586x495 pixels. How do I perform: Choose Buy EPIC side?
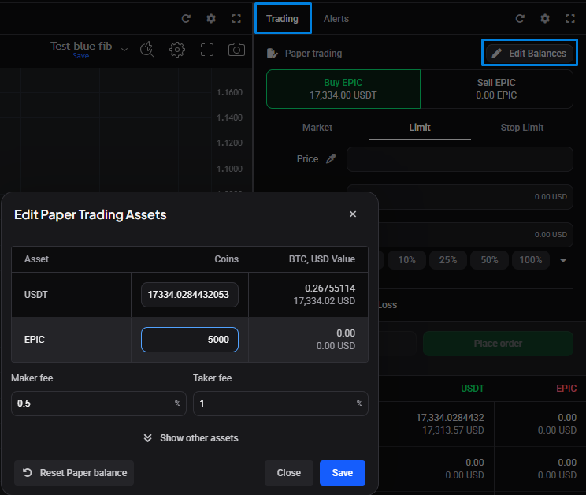343,89
